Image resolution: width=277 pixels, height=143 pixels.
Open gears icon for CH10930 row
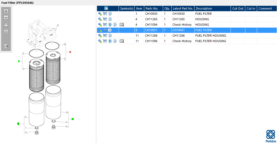click(x=100, y=14)
